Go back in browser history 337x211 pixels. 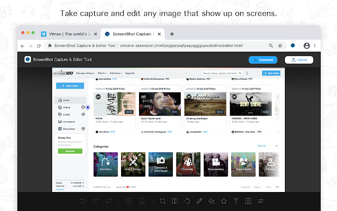(23, 46)
